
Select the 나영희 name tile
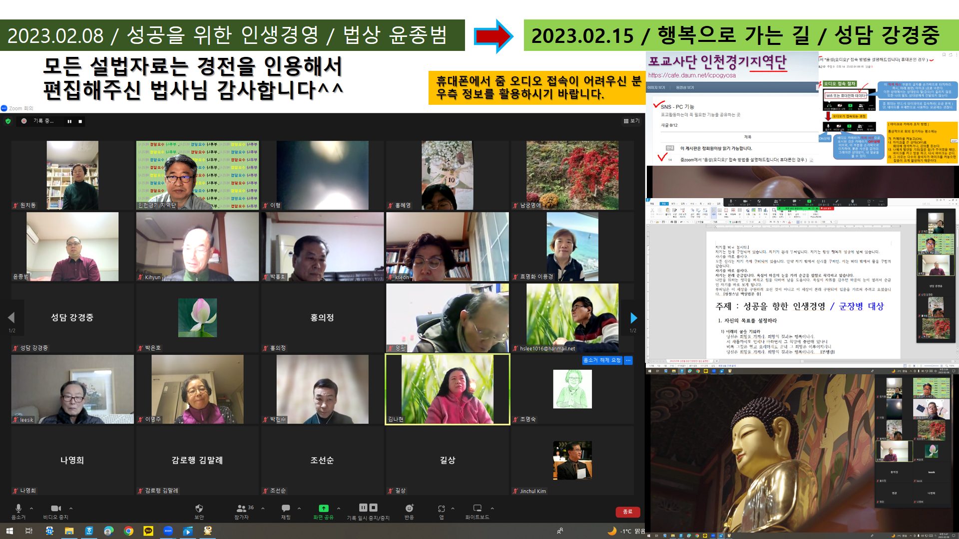[x=72, y=461]
